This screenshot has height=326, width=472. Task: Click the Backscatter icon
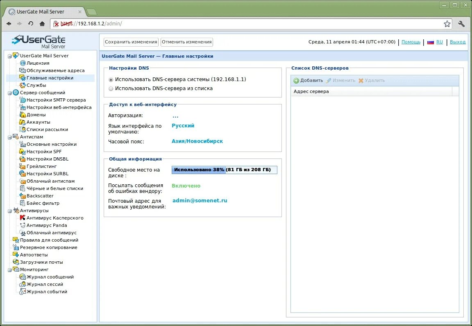pyautogui.click(x=23, y=196)
